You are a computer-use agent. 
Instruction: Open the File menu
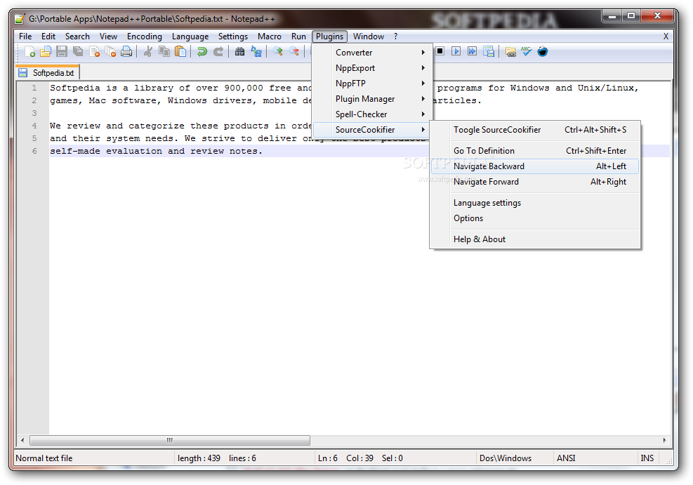click(25, 36)
